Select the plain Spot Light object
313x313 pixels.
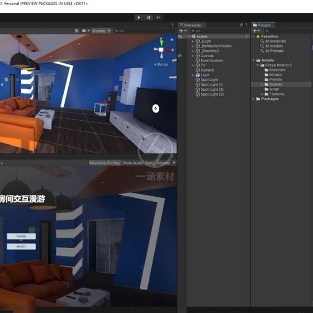(x=209, y=80)
